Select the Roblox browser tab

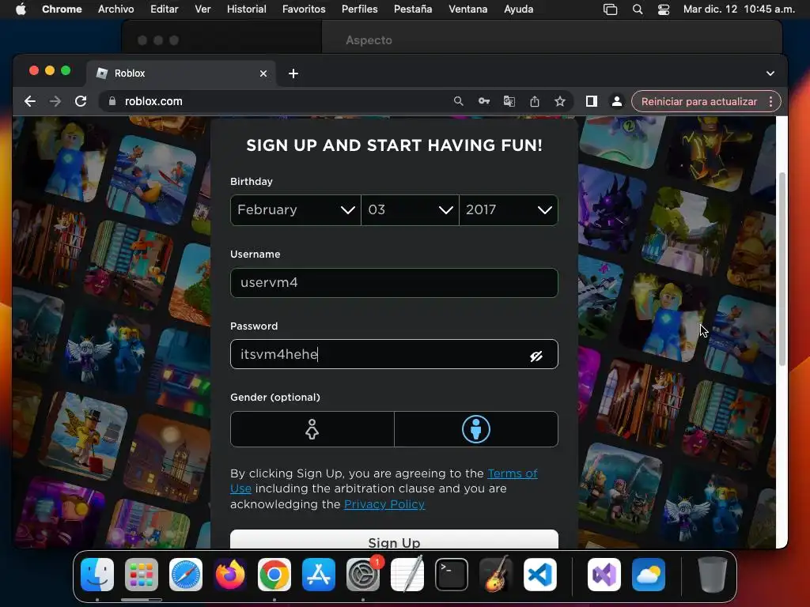click(181, 74)
